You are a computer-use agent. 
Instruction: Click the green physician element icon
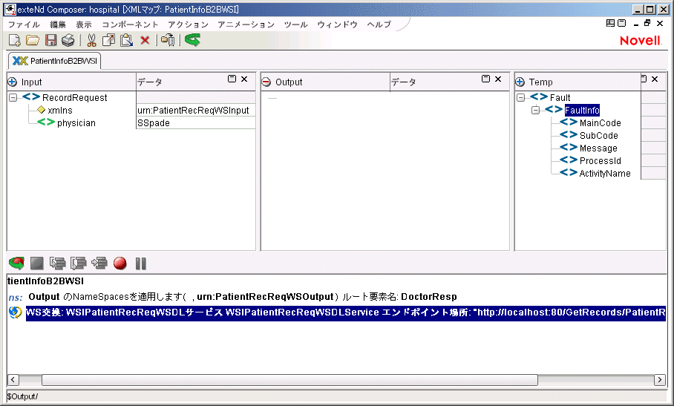click(x=46, y=122)
